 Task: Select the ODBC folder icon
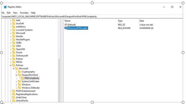14,43
